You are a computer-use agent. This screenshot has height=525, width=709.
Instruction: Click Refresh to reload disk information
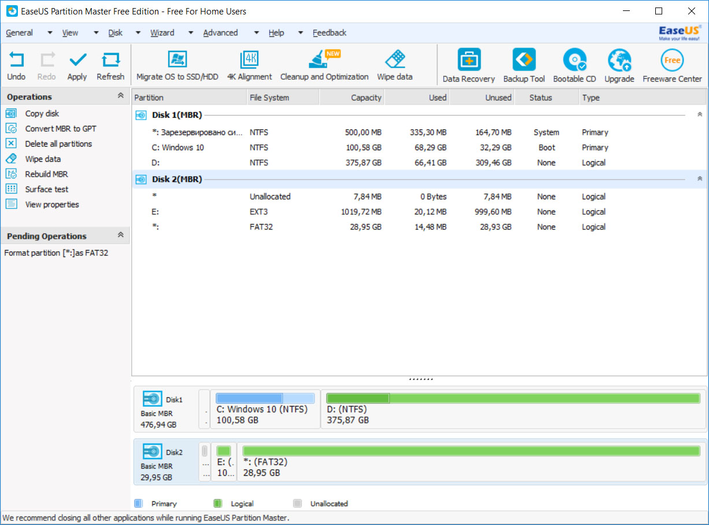[x=110, y=65]
